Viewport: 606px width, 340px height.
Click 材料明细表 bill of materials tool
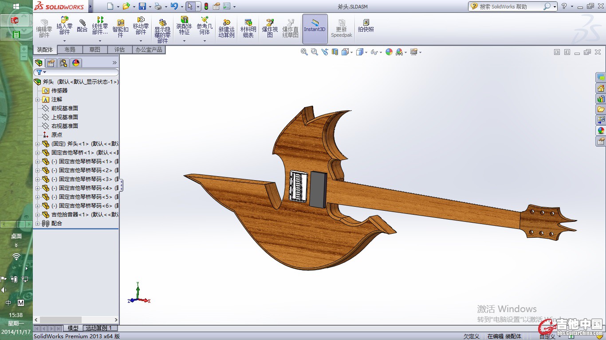point(248,28)
